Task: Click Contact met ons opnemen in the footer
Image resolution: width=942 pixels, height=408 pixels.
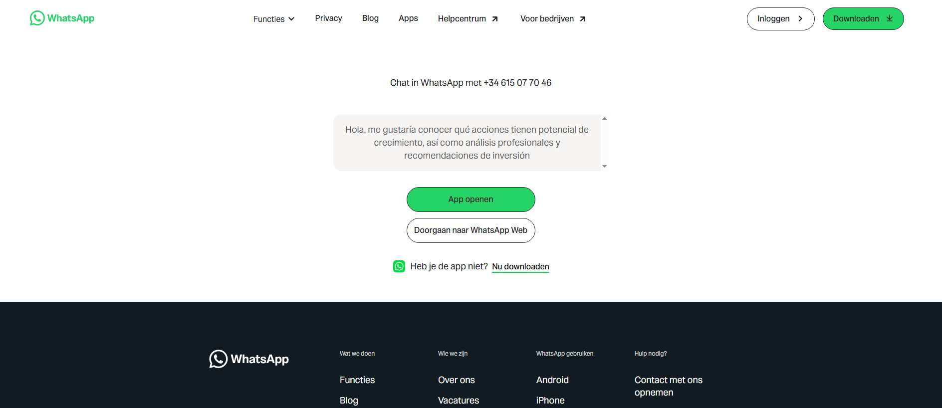Action: [x=669, y=386]
